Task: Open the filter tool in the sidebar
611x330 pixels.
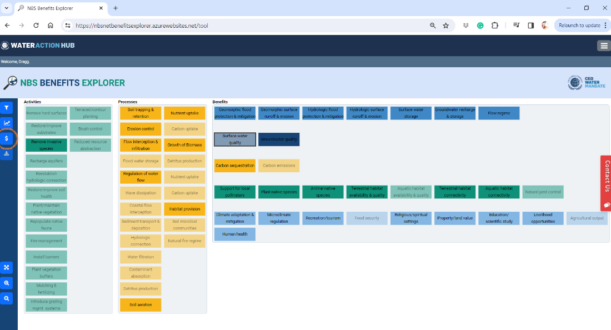Action: tap(7, 108)
